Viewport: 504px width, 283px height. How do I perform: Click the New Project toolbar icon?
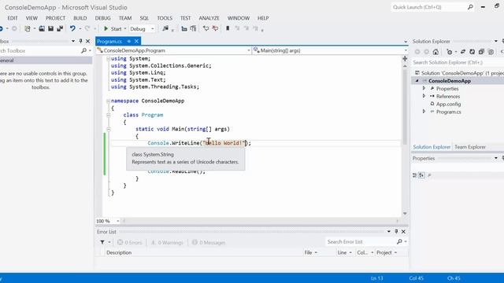[28, 28]
